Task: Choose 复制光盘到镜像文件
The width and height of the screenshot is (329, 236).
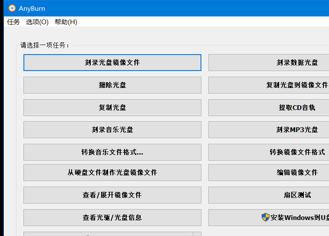Action: pyautogui.click(x=269, y=85)
